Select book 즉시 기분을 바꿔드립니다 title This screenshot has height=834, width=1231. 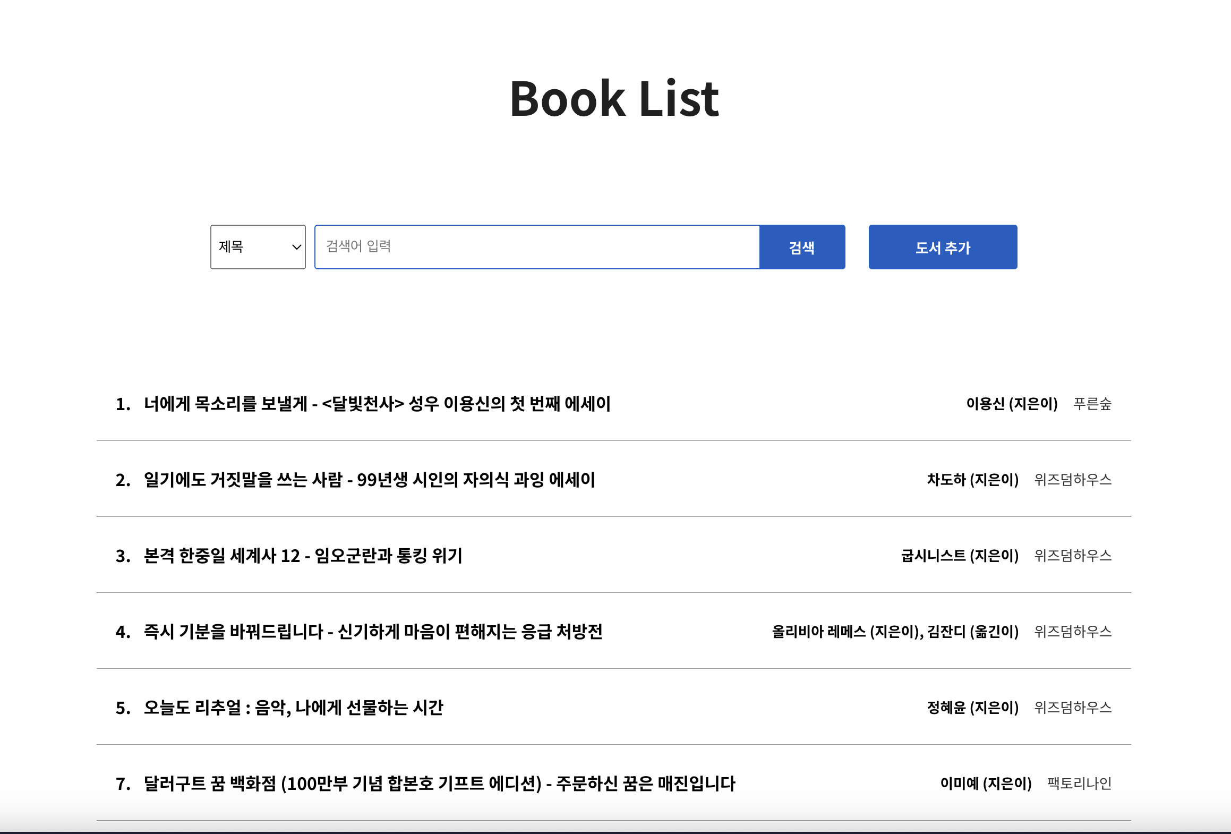point(373,632)
